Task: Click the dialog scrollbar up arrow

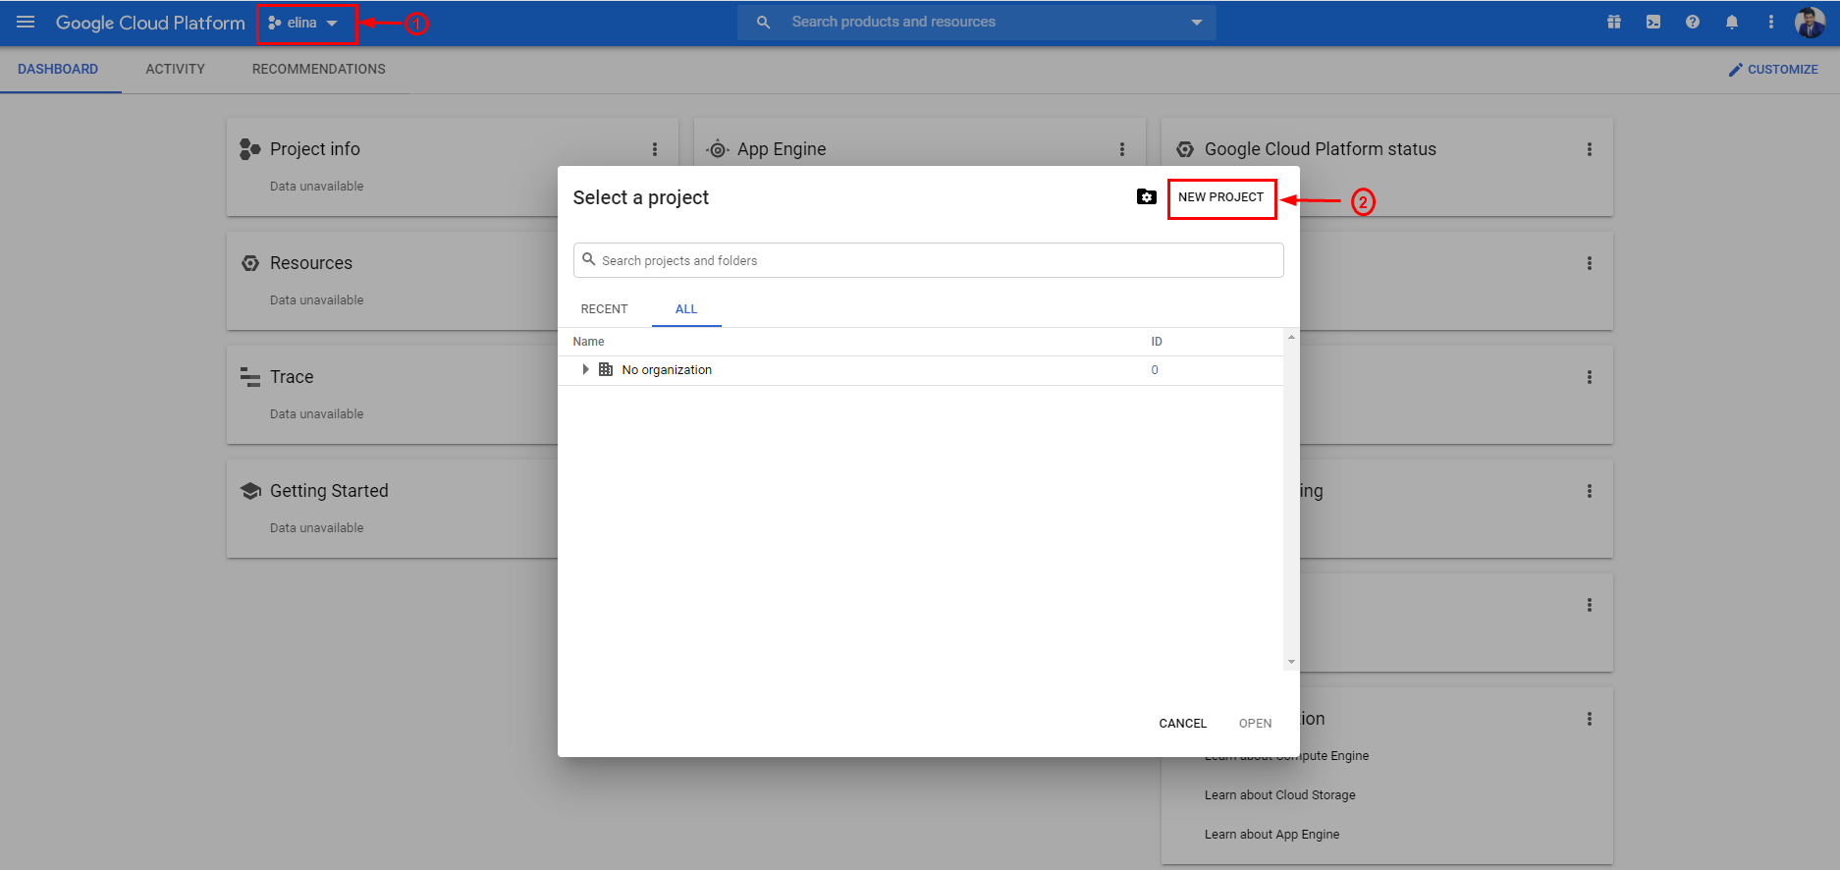Action: [x=1291, y=337]
